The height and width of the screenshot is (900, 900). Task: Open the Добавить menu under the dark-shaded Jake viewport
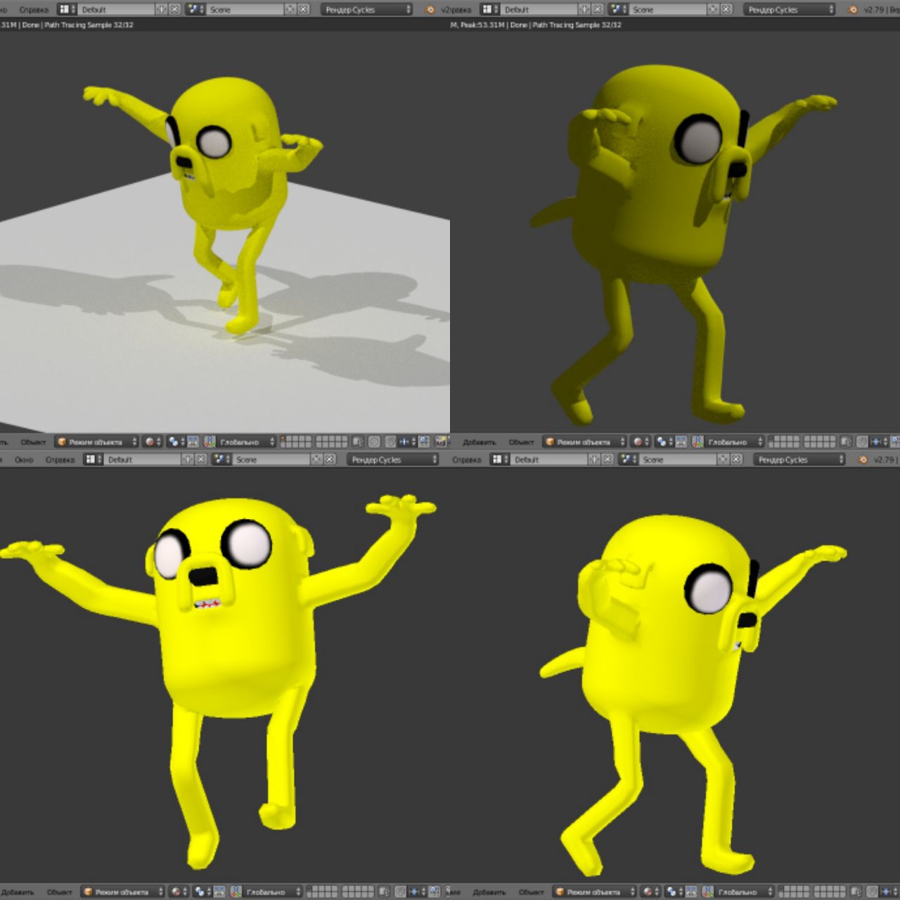[x=479, y=442]
